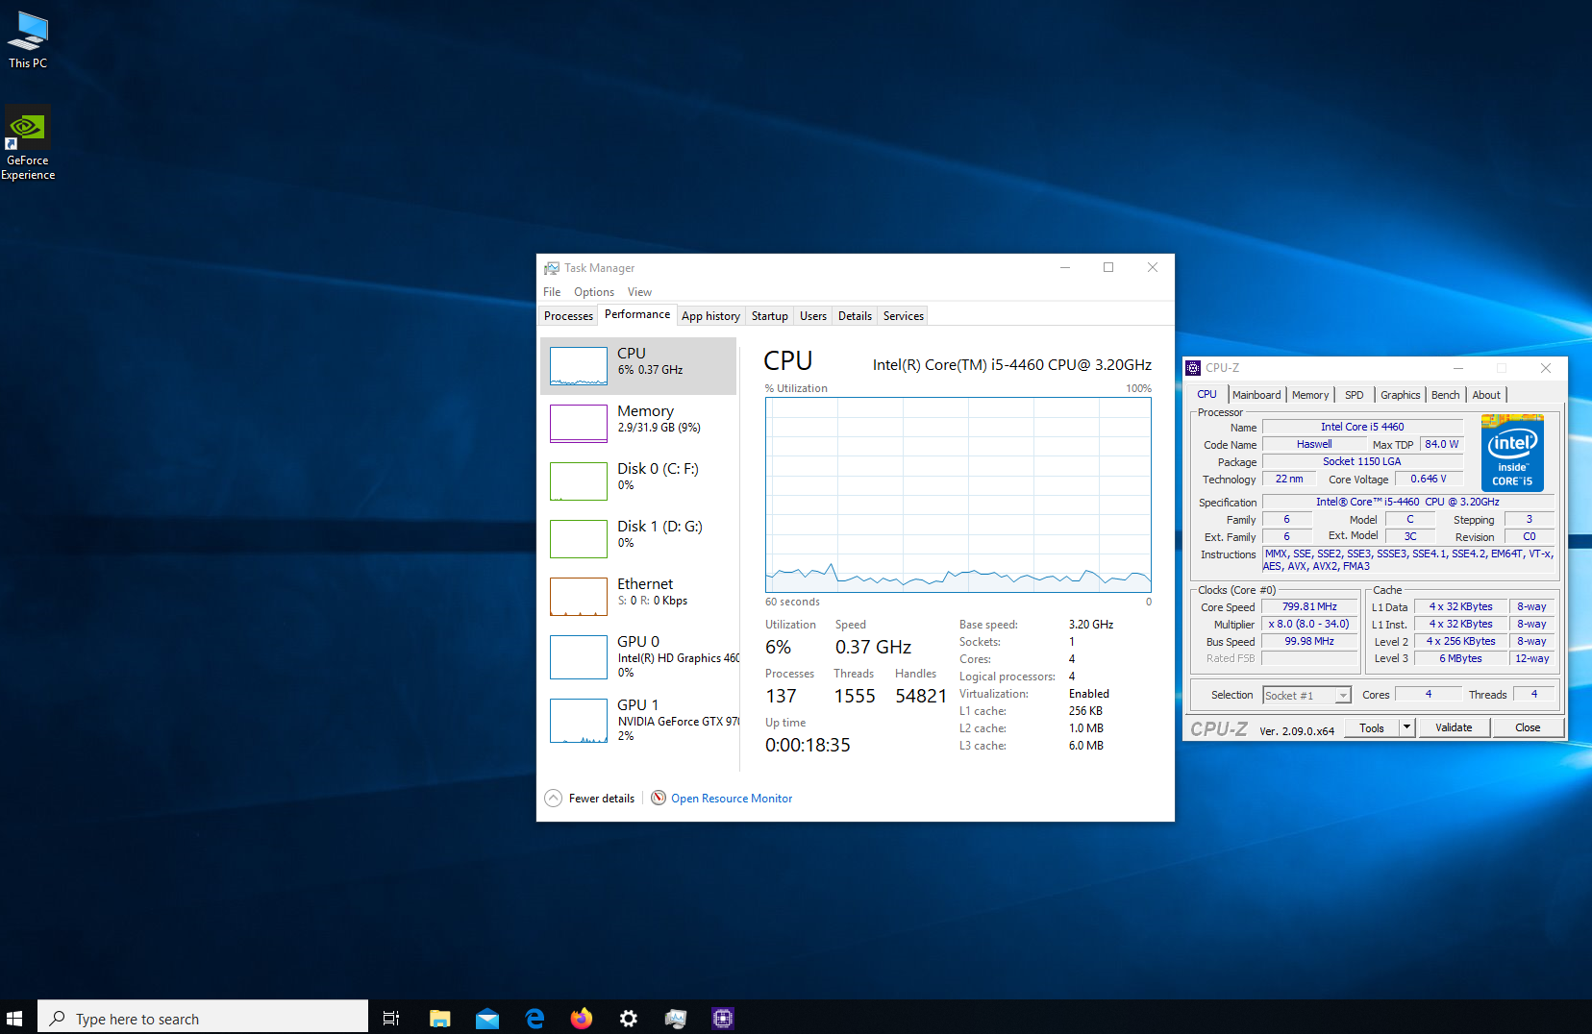The height and width of the screenshot is (1034, 1592).
Task: Open Task Manager Options menu
Action: pos(594,292)
